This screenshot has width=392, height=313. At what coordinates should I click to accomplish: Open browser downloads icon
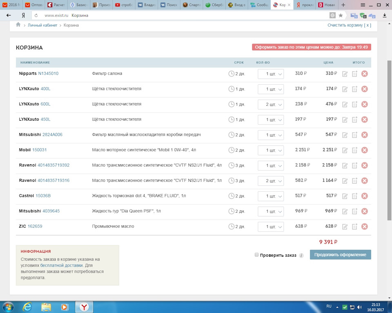385,15
